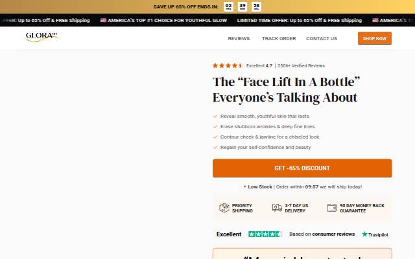
Task: Click the green Trustpilot star rating
Action: [265, 234]
